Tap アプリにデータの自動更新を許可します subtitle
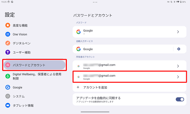This screenshot has height=114, width=190. point(95,102)
